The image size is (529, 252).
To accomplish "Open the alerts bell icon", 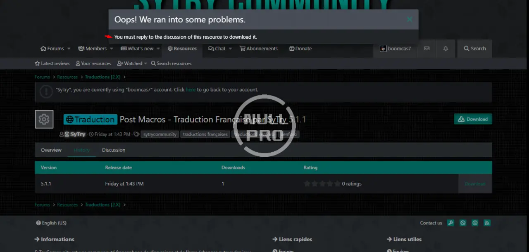I will (x=446, y=49).
